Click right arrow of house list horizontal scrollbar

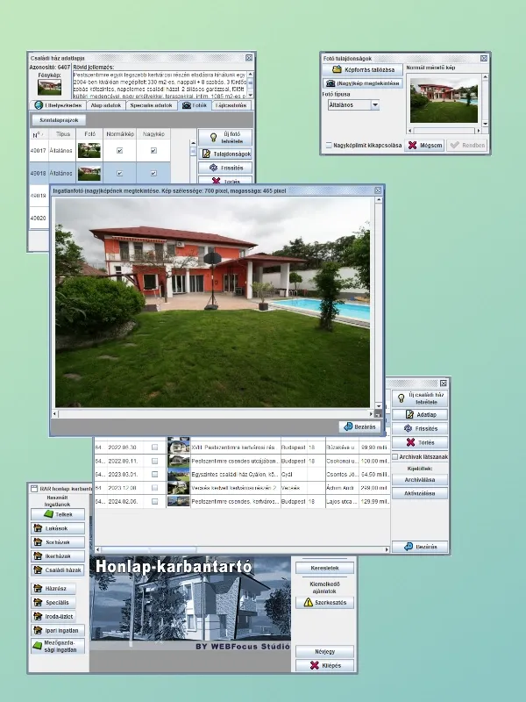point(387,549)
